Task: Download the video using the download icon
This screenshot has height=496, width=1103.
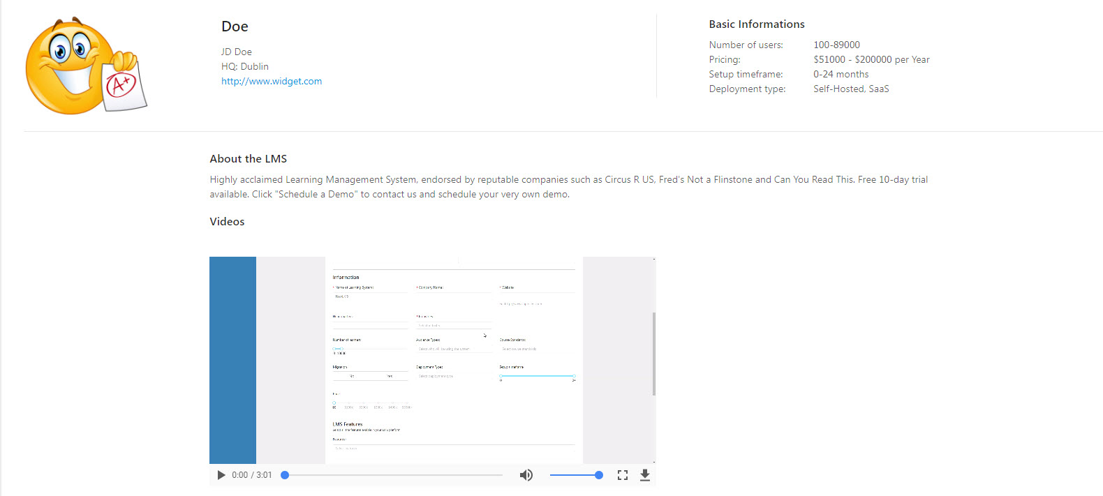Action: tap(645, 475)
